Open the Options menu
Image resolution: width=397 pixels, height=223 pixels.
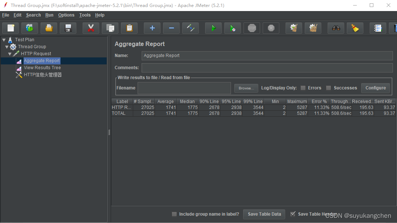pos(66,15)
